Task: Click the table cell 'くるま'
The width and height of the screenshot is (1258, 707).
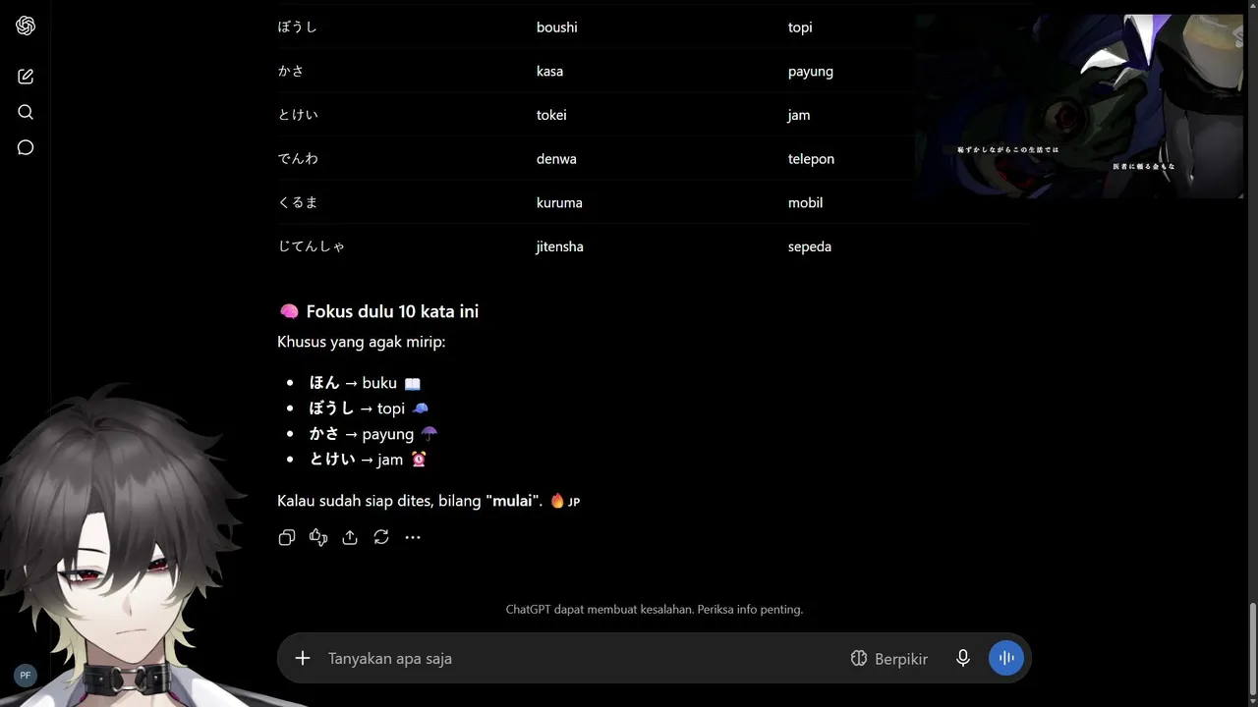Action: pos(298,202)
